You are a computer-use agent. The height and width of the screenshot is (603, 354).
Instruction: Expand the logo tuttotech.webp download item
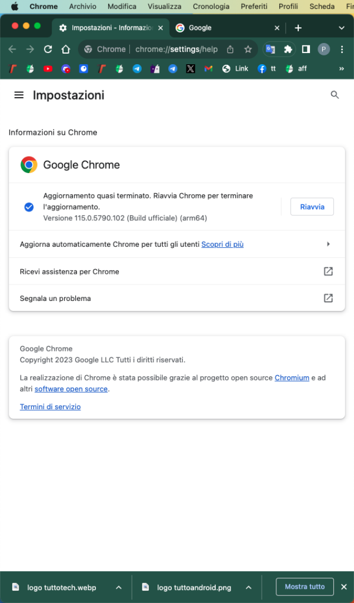(118, 587)
